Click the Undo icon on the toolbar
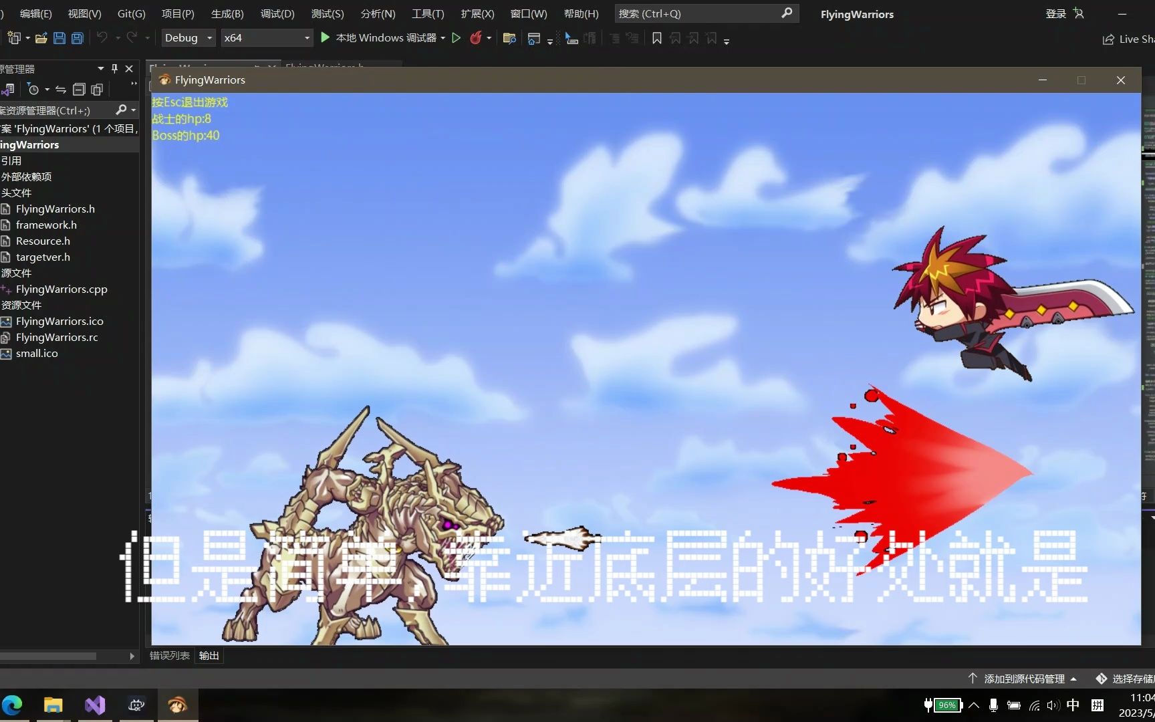The width and height of the screenshot is (1155, 722). (102, 38)
